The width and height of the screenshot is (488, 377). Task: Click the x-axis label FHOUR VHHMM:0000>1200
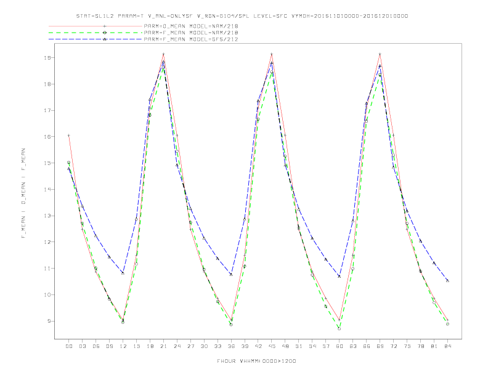click(256, 361)
